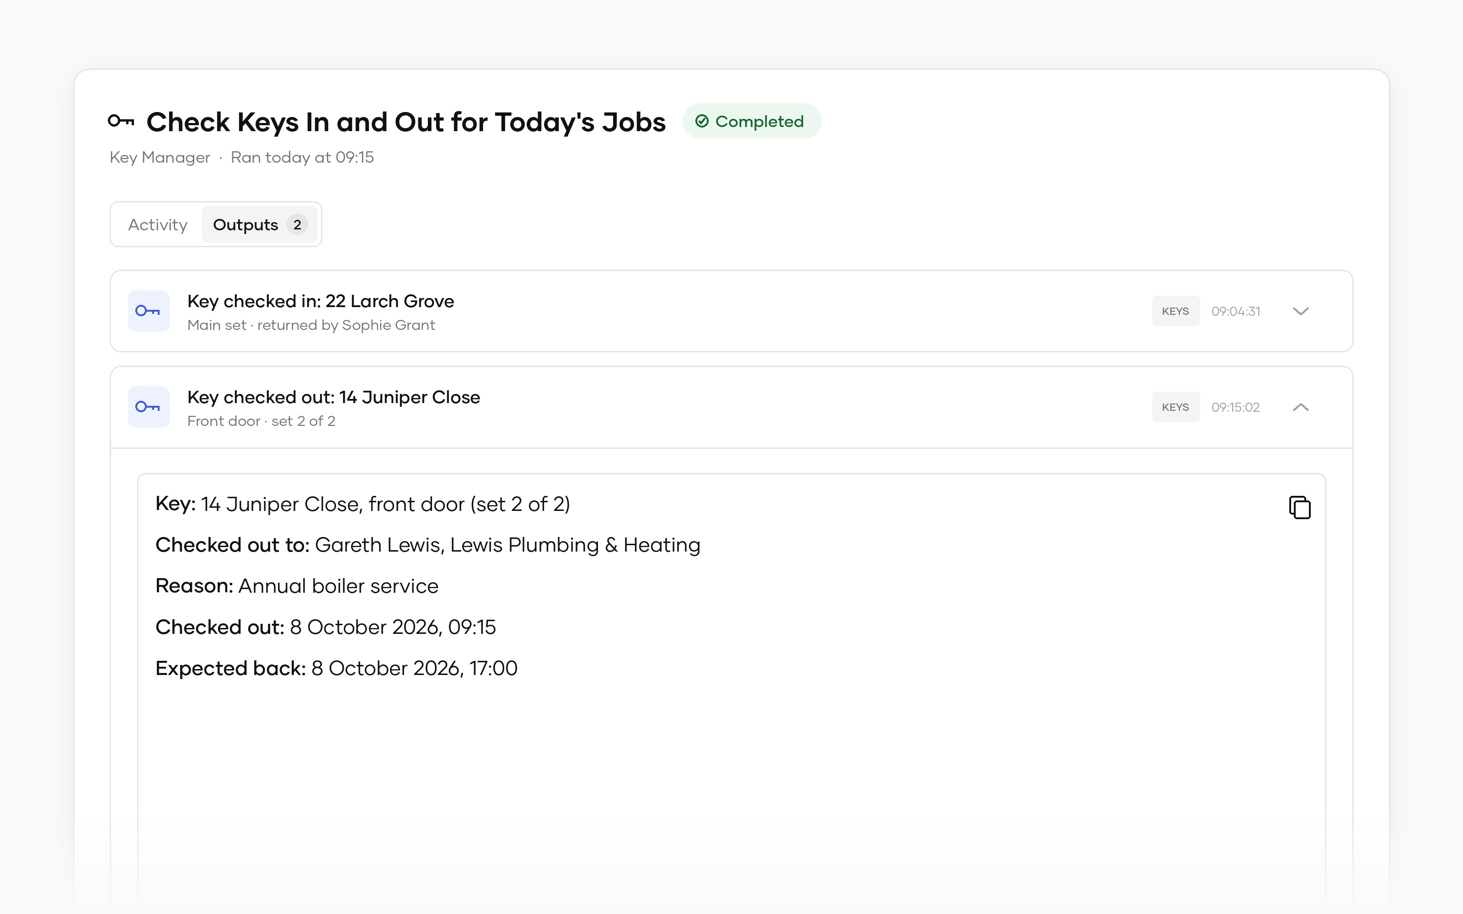
Task: Click the "Expected back" date line
Action: (336, 668)
